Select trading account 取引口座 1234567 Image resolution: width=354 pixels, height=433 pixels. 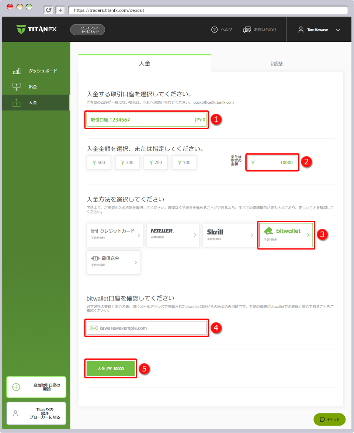pos(146,120)
